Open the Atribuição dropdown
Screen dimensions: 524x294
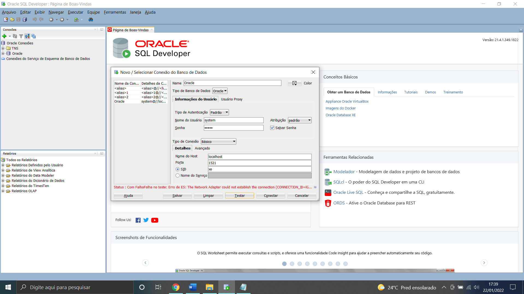click(x=300, y=120)
